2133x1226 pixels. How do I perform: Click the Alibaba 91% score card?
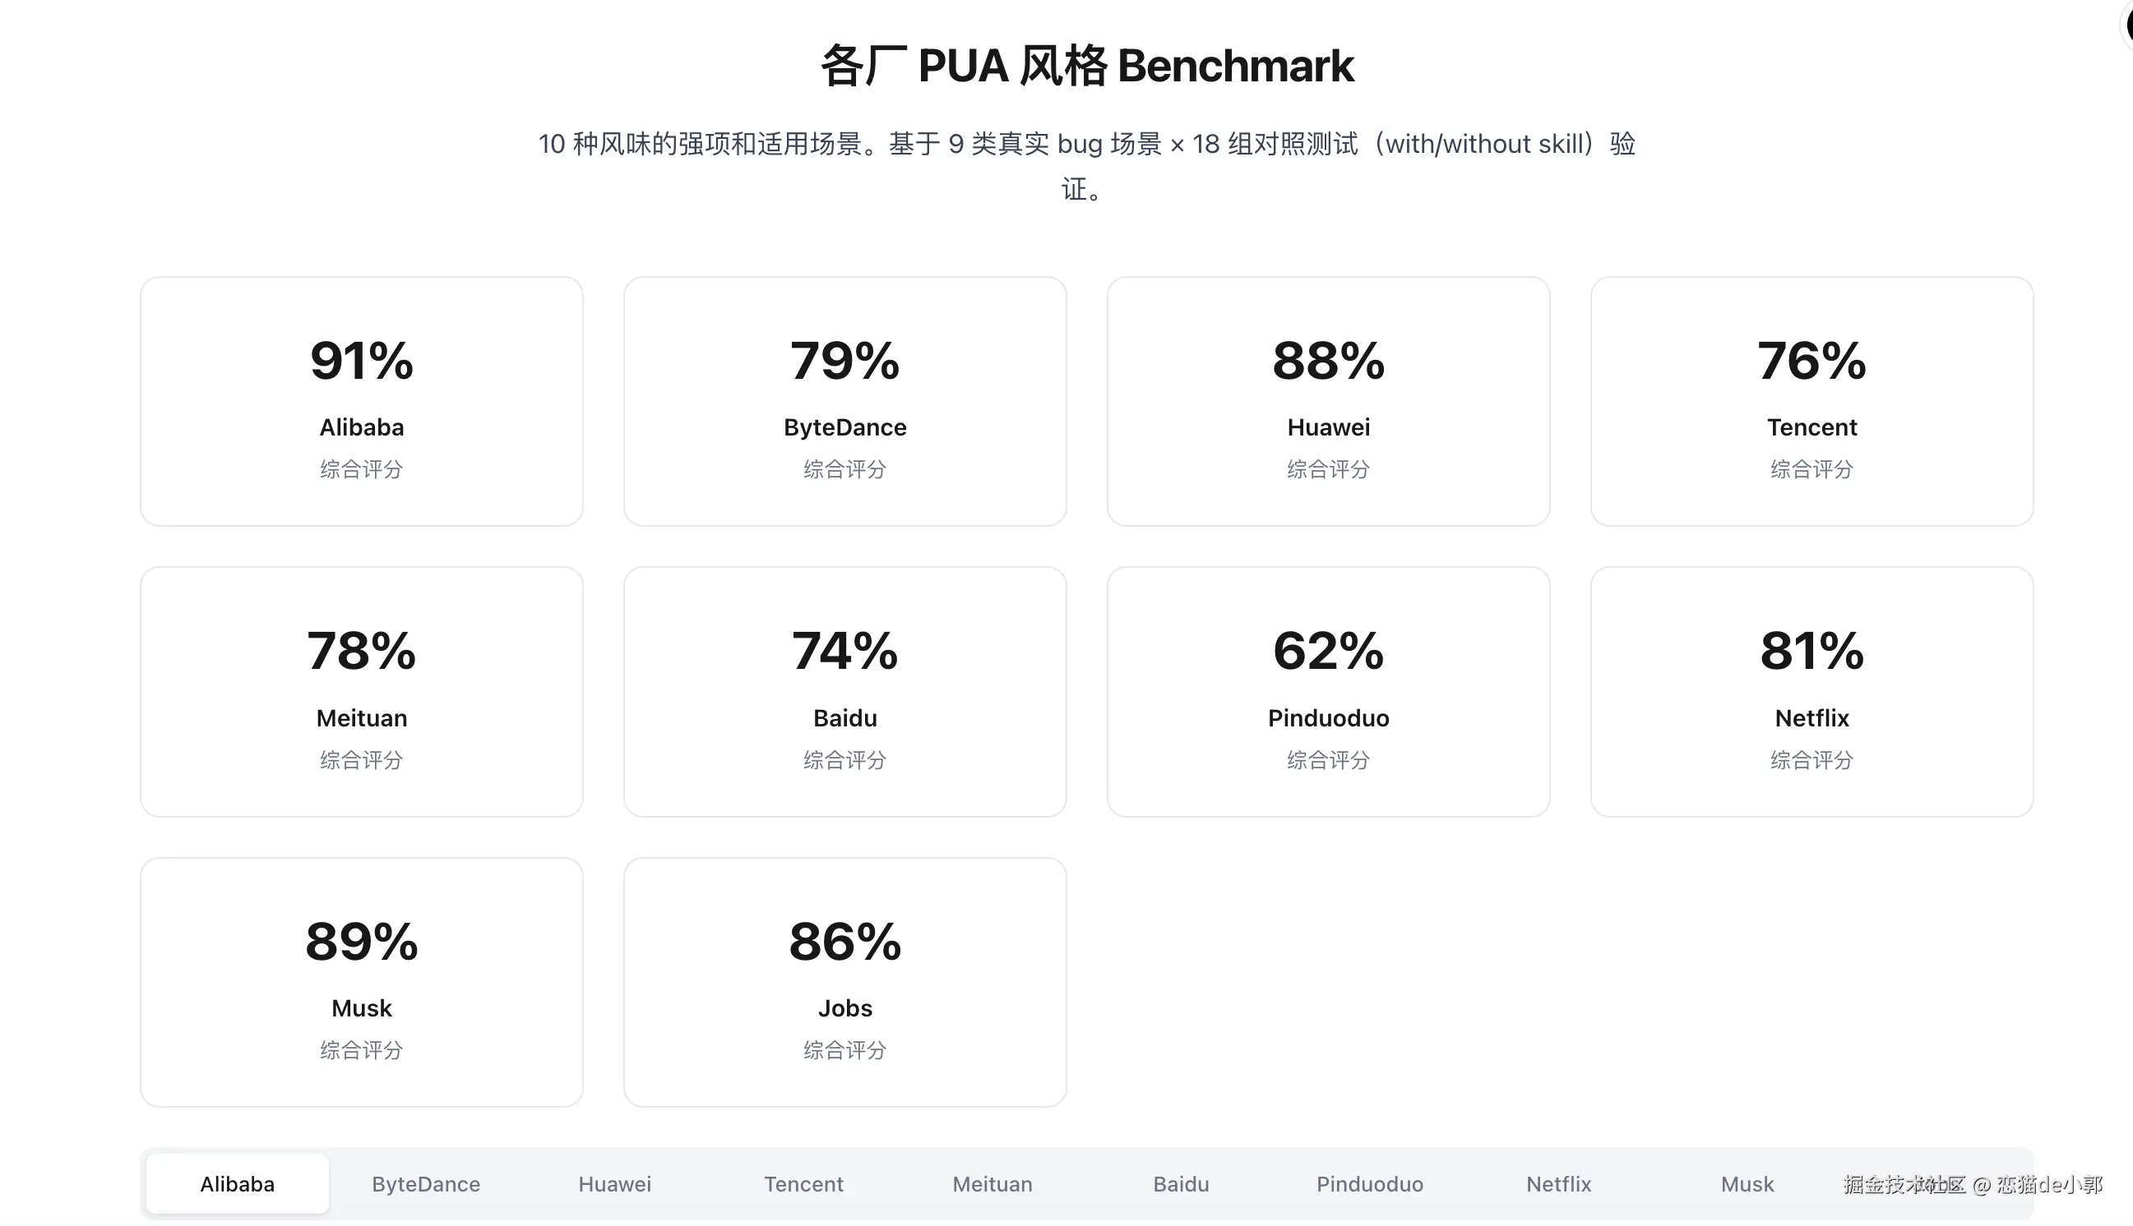point(362,402)
